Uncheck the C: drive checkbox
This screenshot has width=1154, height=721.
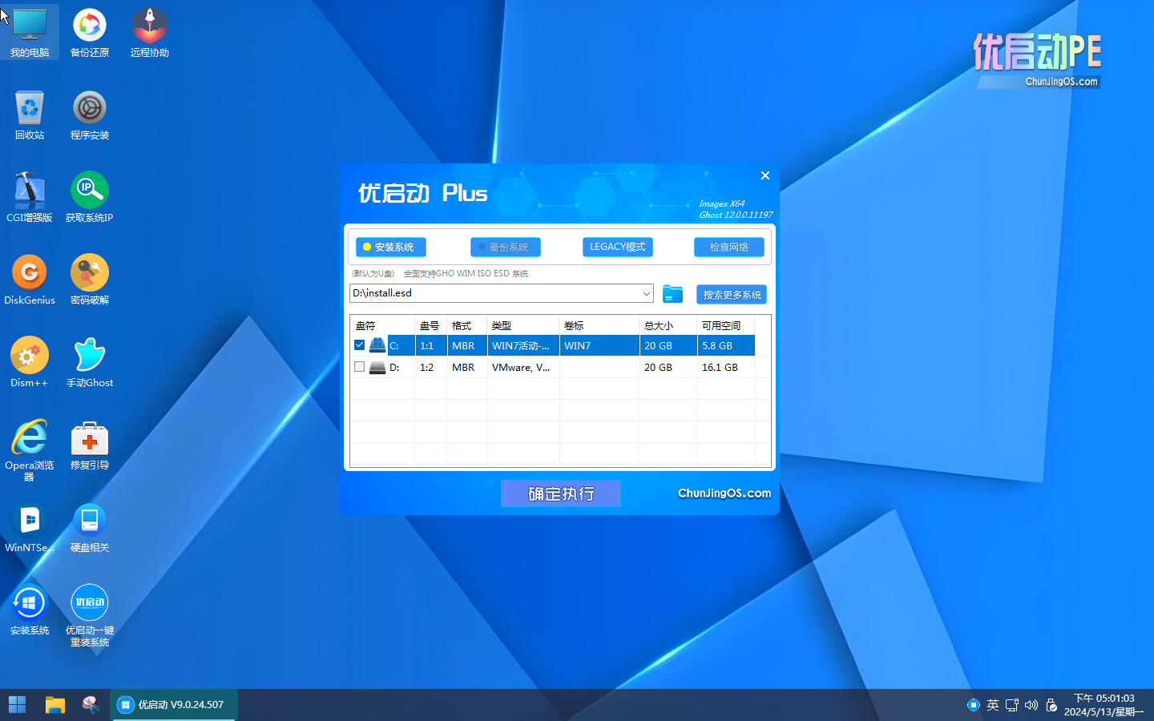point(359,345)
